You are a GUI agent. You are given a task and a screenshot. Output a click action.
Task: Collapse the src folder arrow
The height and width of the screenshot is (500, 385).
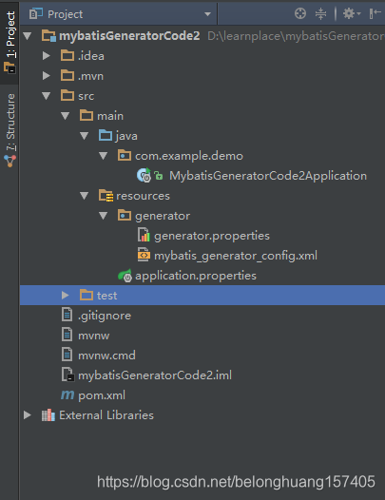47,96
